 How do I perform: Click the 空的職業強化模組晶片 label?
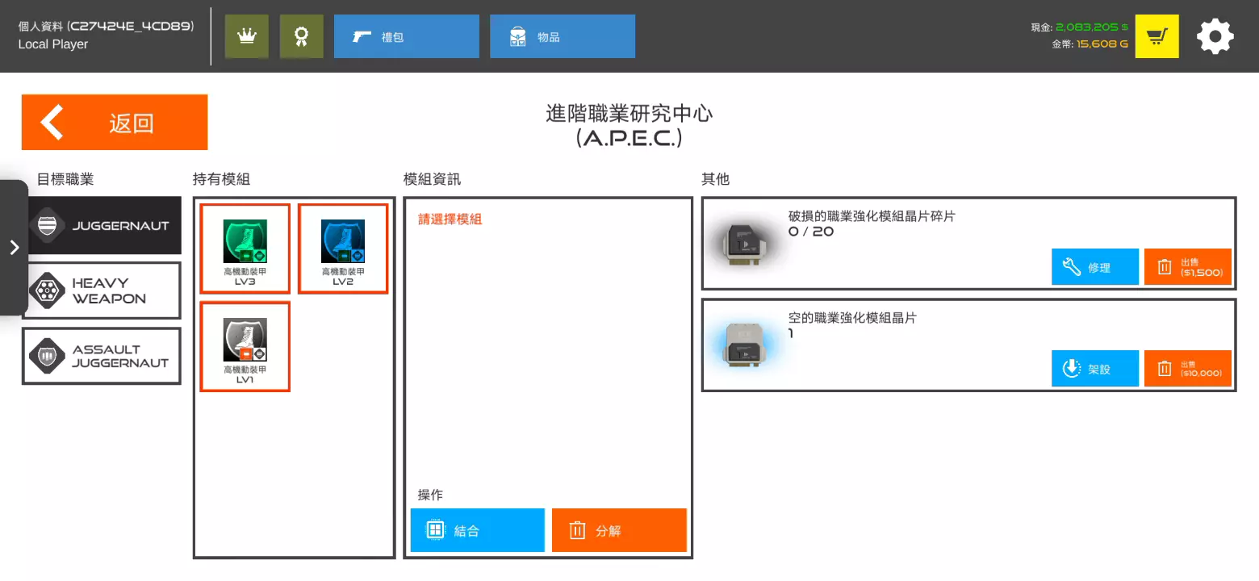tap(852, 318)
